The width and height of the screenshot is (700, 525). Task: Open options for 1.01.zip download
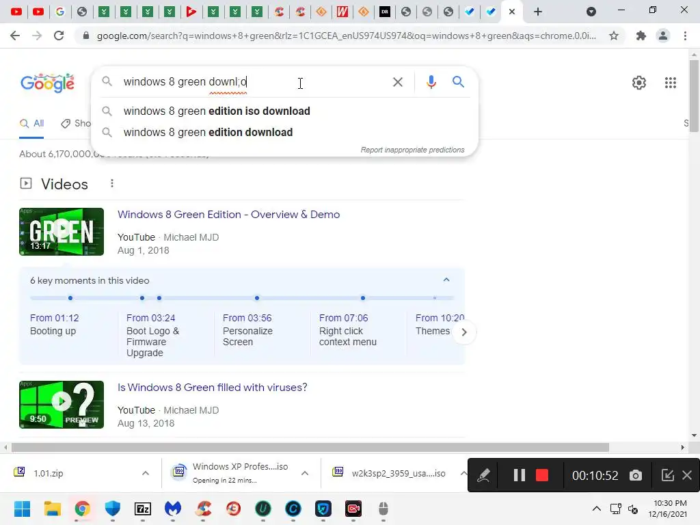click(146, 473)
